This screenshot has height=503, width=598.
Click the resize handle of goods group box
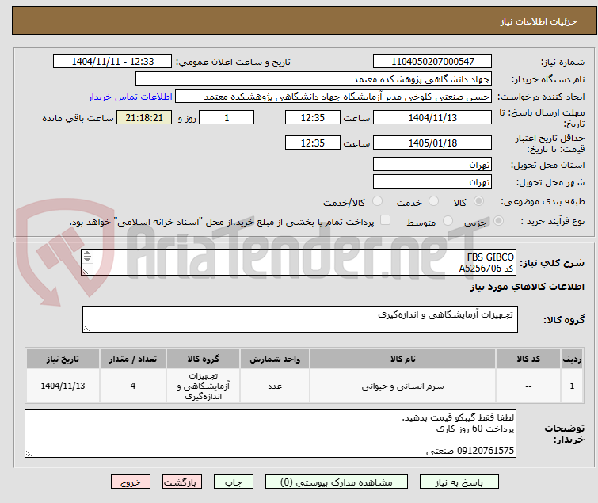pos(86,329)
